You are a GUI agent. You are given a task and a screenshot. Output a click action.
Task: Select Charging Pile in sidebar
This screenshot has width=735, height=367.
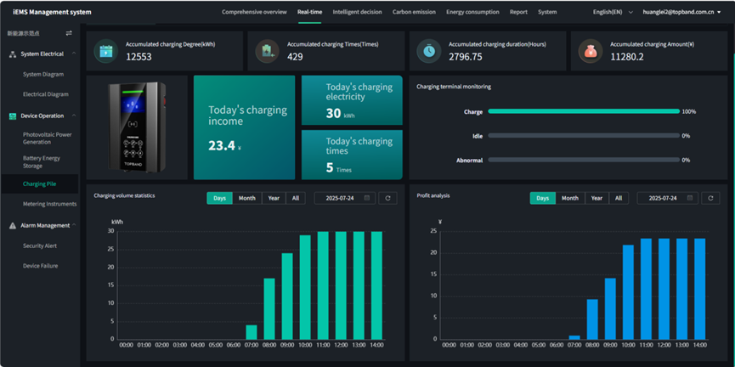(39, 184)
